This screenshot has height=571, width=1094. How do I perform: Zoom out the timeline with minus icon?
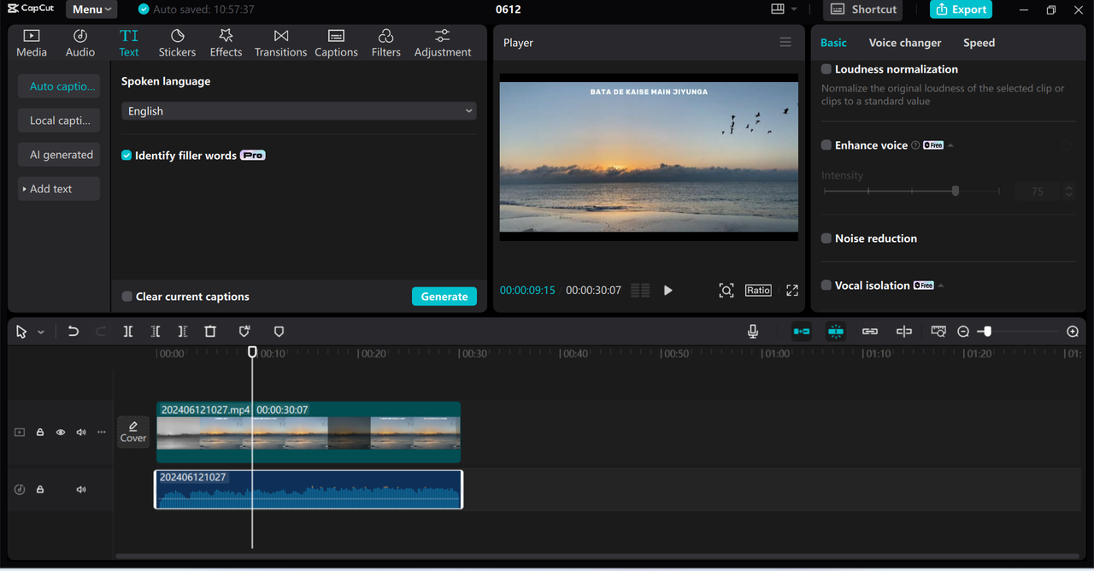point(963,332)
